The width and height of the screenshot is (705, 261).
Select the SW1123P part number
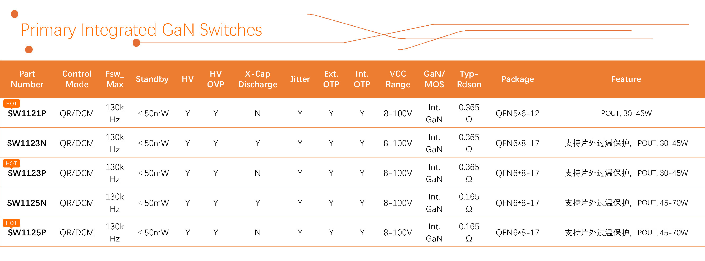[27, 173]
